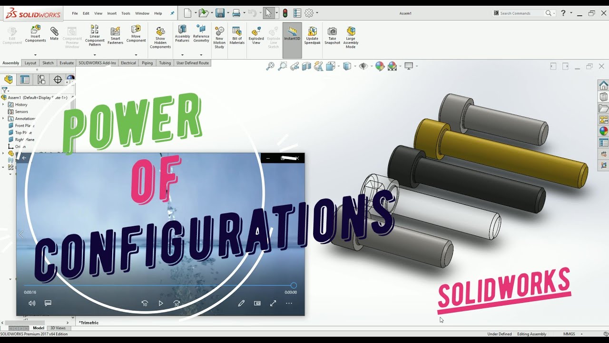Skip back 10 seconds in video
Image resolution: width=609 pixels, height=343 pixels.
pyautogui.click(x=145, y=303)
